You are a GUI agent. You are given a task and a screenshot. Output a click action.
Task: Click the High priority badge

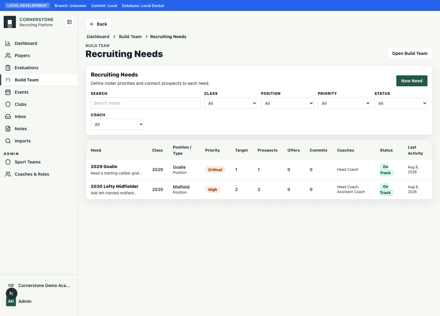pyautogui.click(x=213, y=189)
